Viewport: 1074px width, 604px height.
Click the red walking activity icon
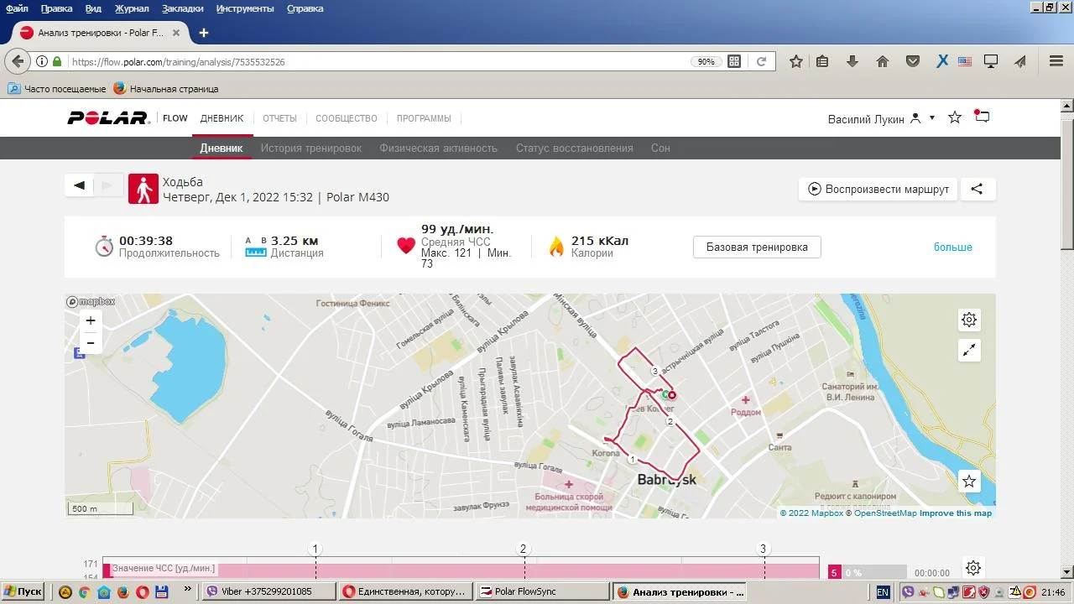tap(143, 189)
